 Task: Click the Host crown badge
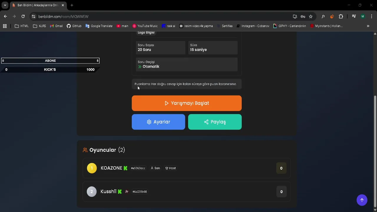(x=171, y=168)
